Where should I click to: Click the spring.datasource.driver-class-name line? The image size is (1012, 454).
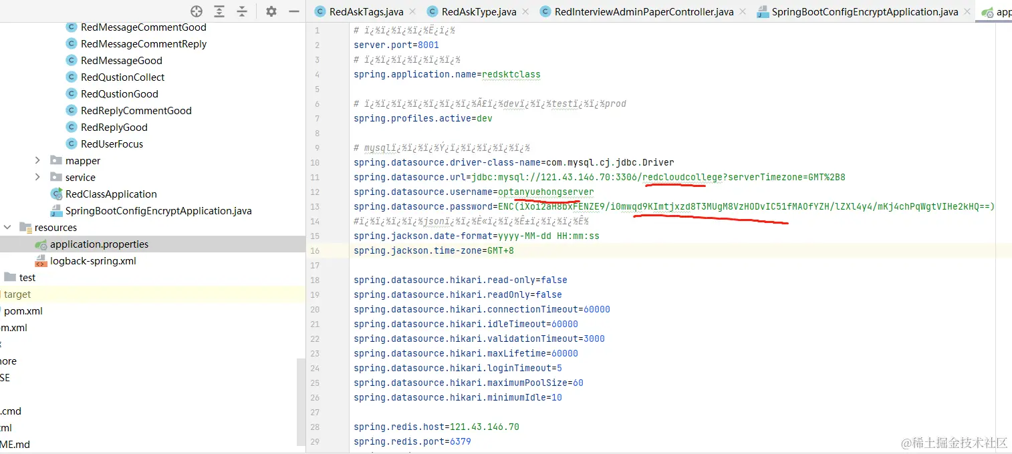514,163
